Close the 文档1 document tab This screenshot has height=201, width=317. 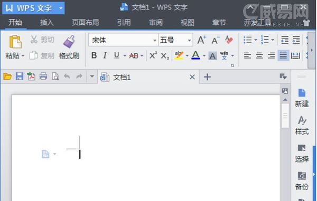click(192, 77)
